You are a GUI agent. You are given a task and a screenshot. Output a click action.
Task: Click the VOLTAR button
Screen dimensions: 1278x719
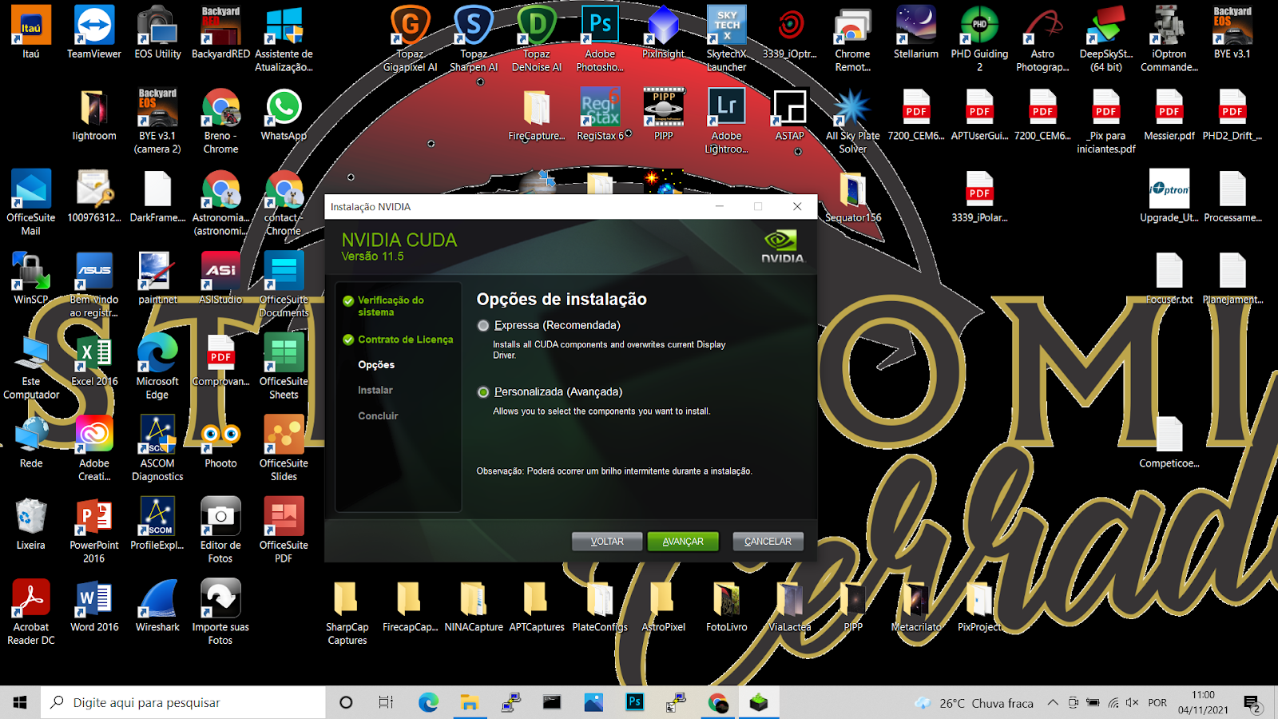point(607,542)
